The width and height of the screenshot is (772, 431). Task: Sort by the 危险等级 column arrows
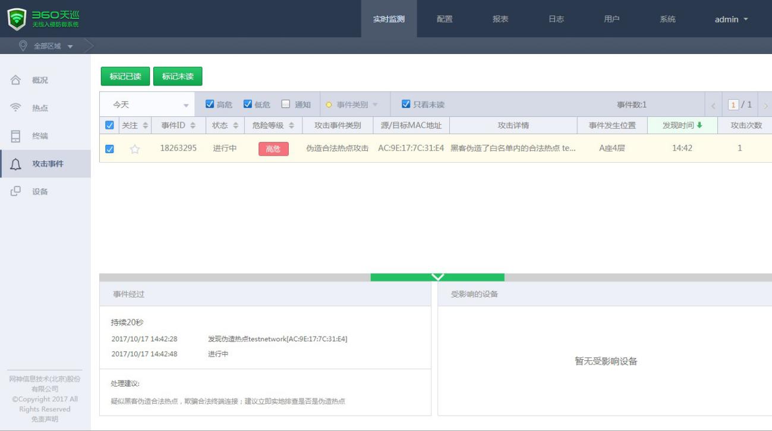coord(292,125)
